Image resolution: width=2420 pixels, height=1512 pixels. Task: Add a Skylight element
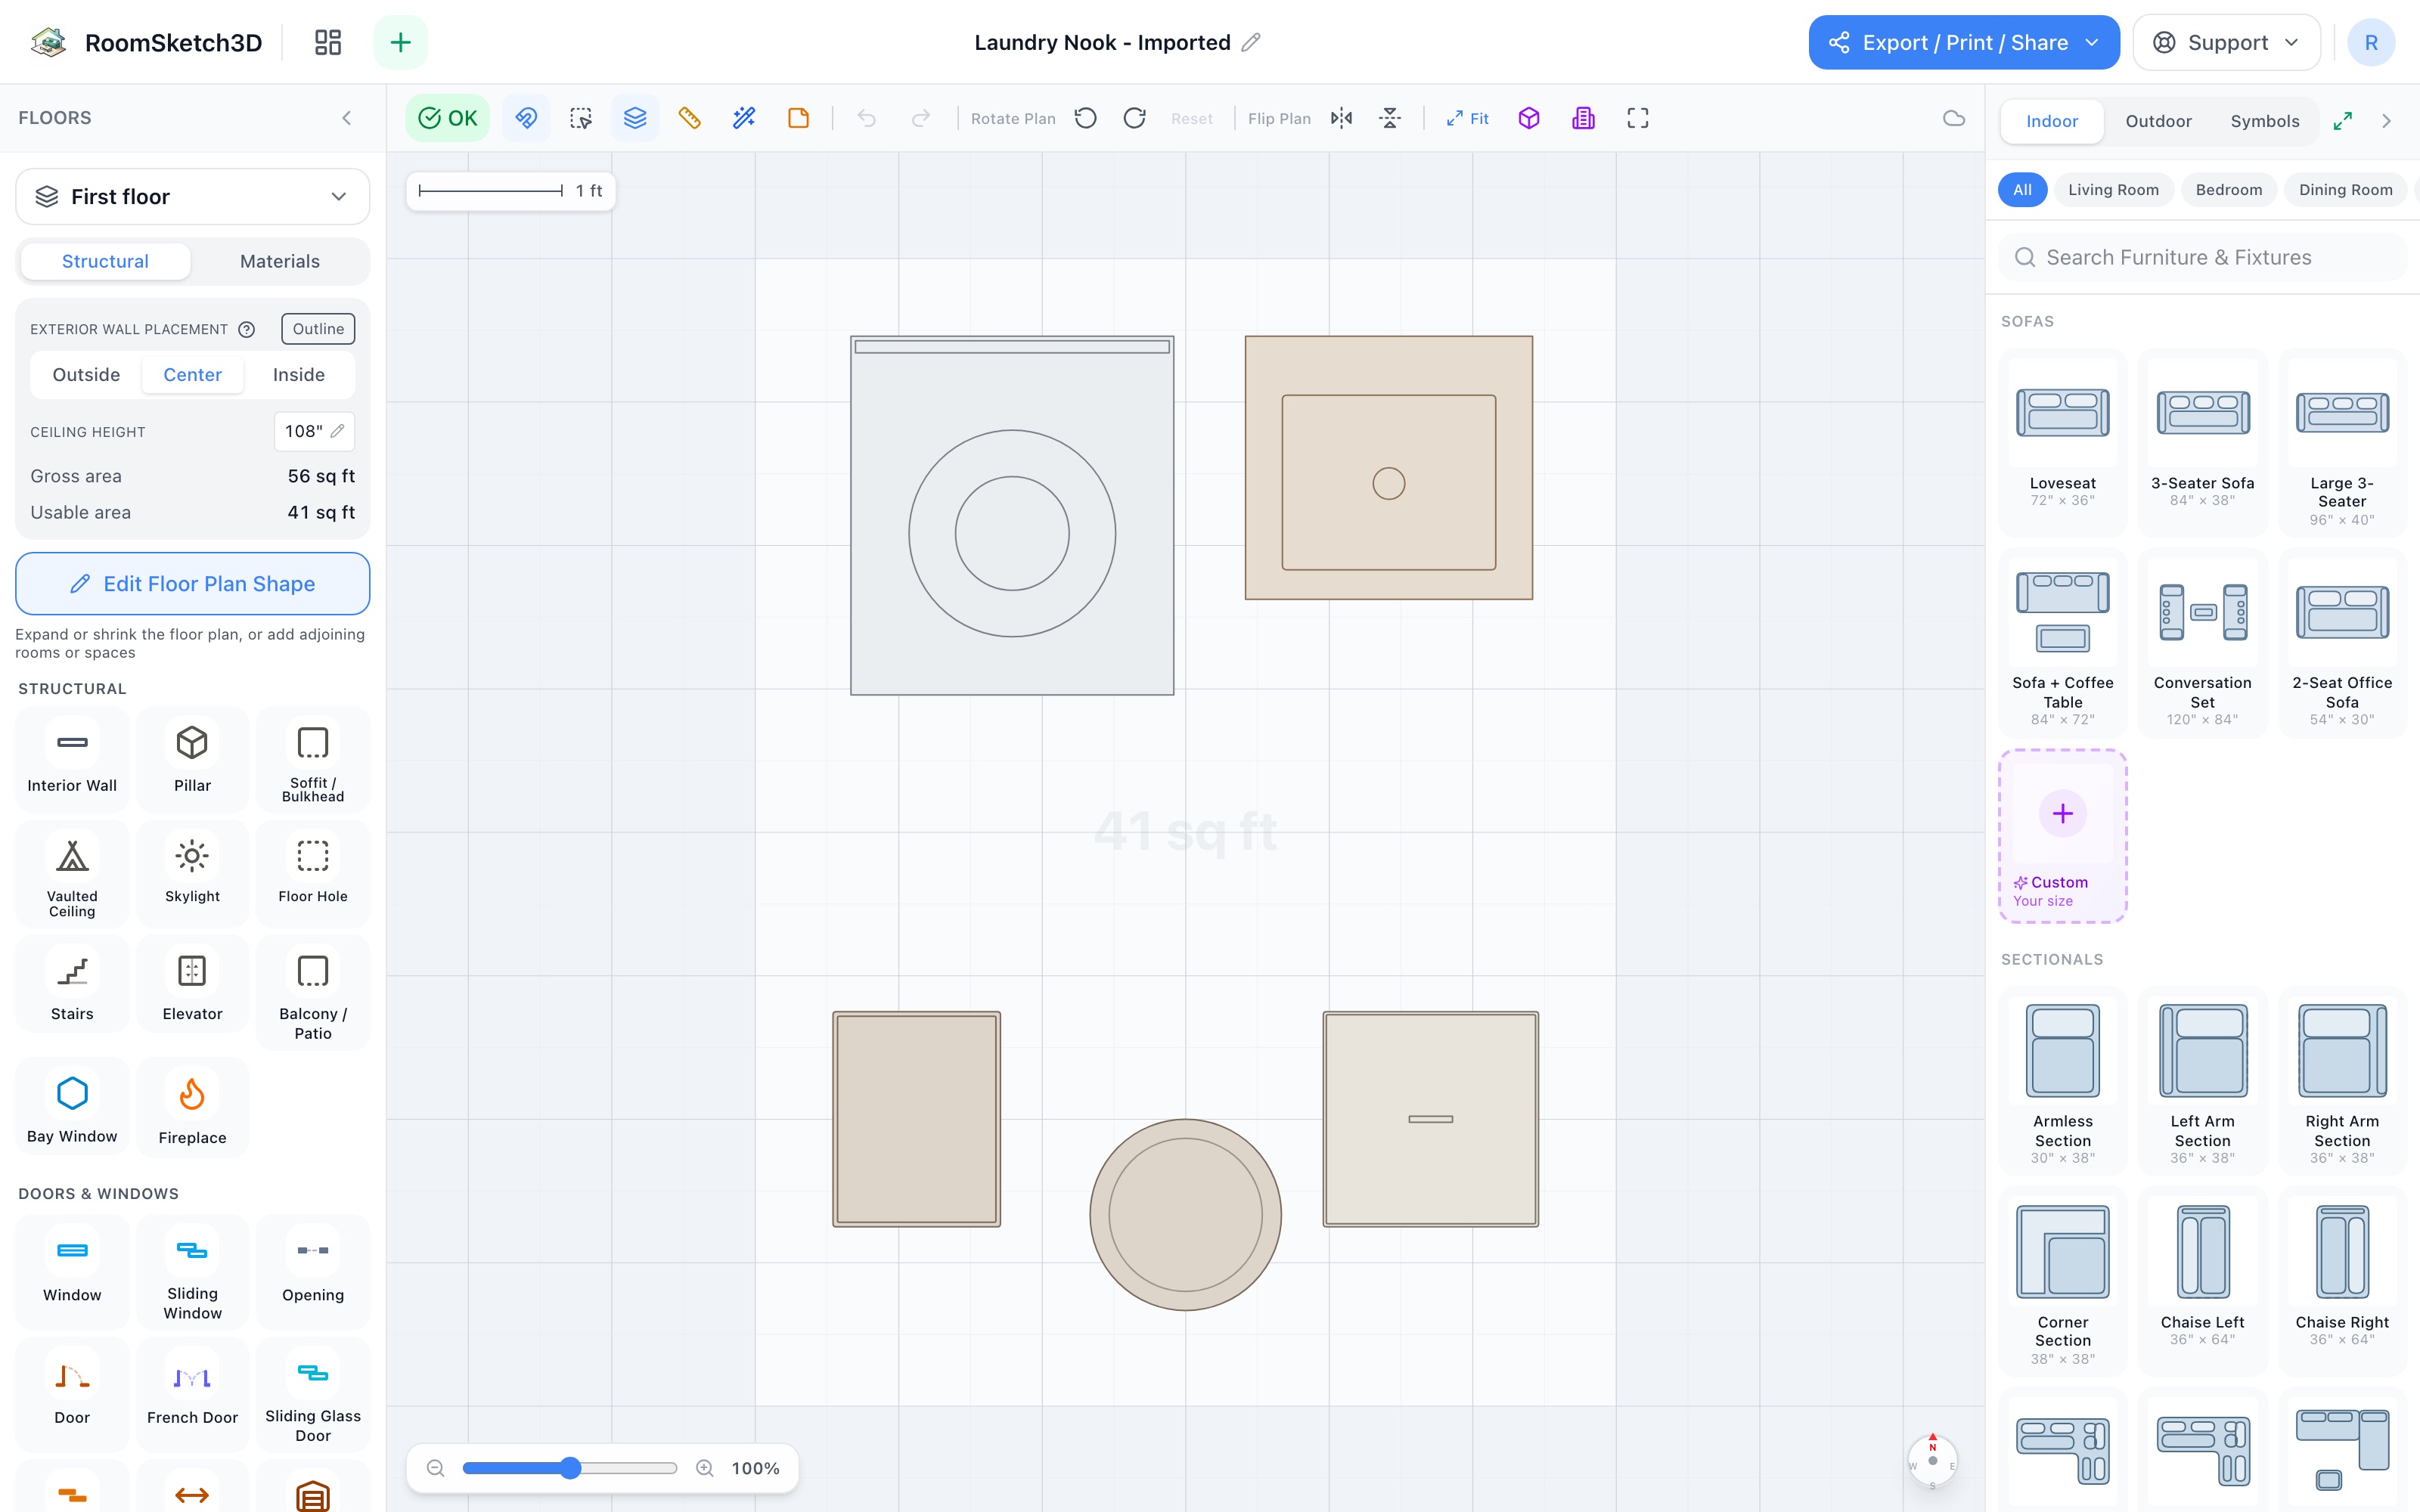[192, 874]
